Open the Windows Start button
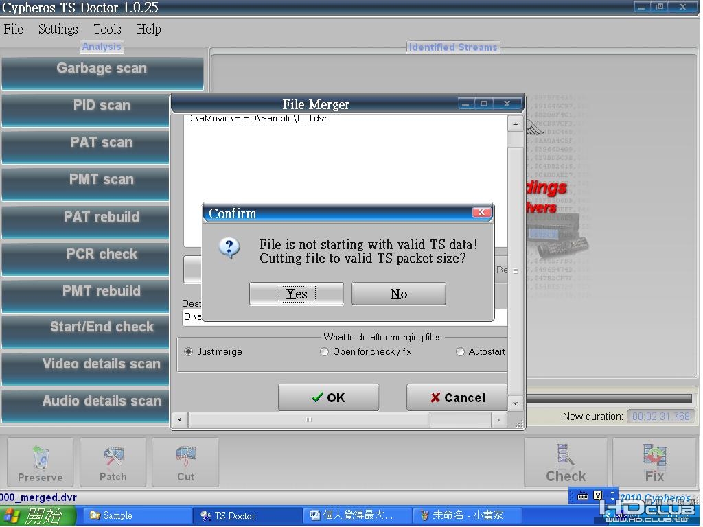Screen dimensions: 703x527 pyautogui.click(x=37, y=516)
